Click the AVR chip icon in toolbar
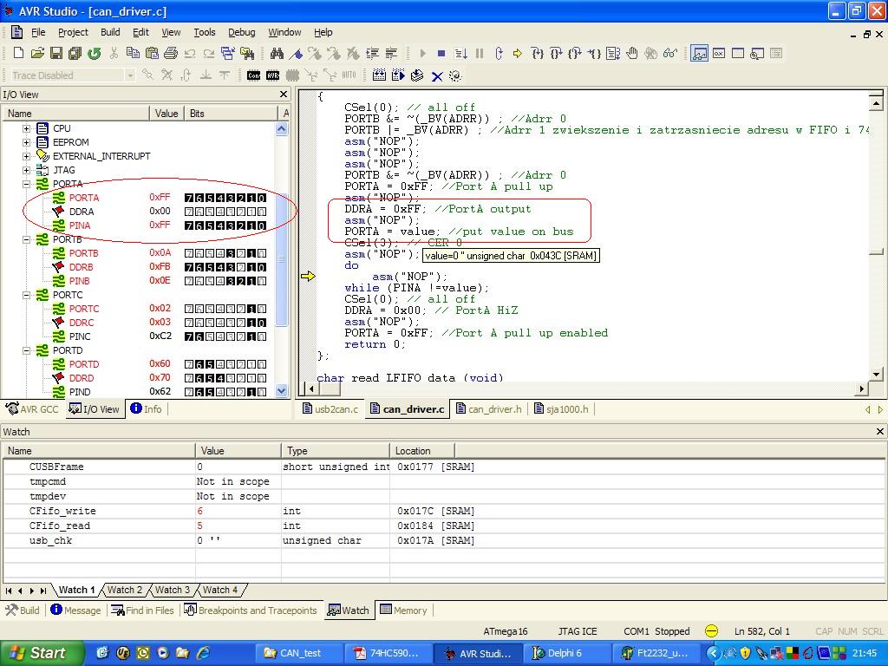The width and height of the screenshot is (888, 666). tap(272, 75)
